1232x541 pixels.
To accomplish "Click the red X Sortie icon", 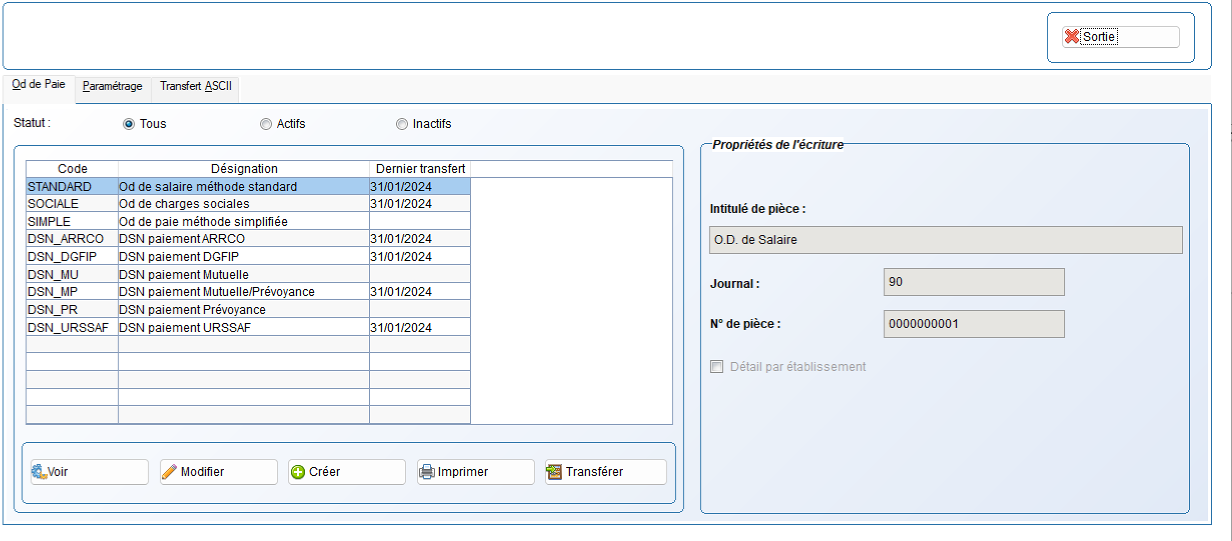I will tap(1071, 36).
